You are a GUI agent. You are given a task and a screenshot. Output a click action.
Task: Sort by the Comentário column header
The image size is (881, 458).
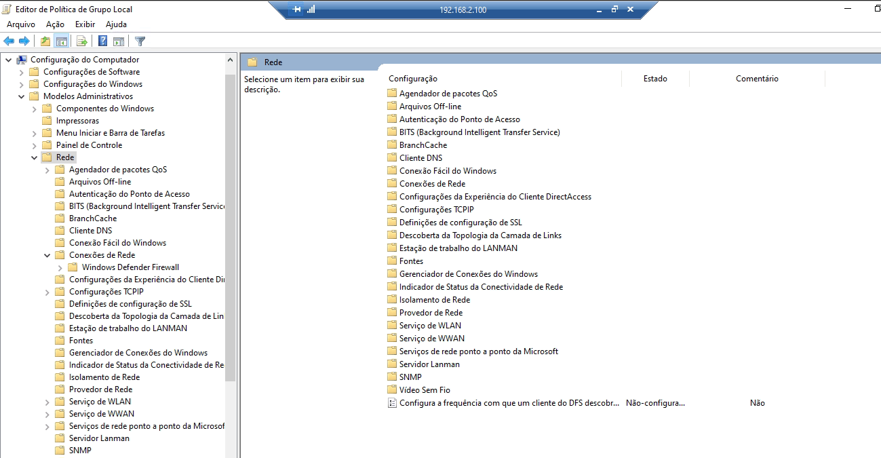point(757,79)
